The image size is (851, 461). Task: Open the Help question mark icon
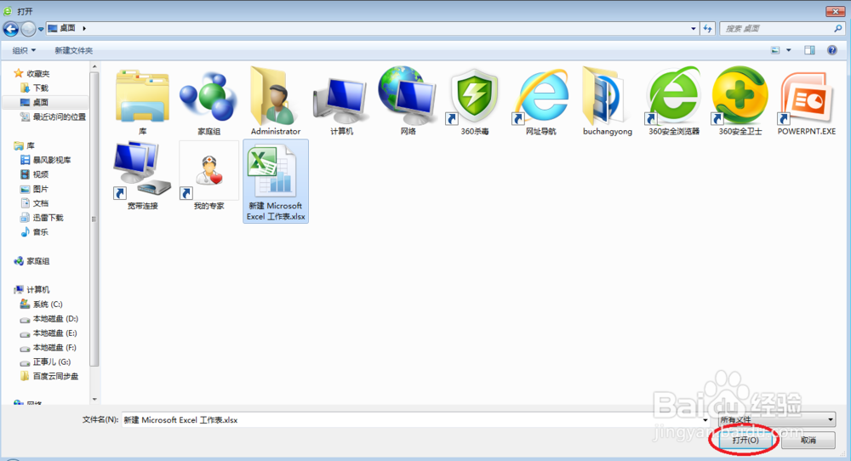point(832,50)
